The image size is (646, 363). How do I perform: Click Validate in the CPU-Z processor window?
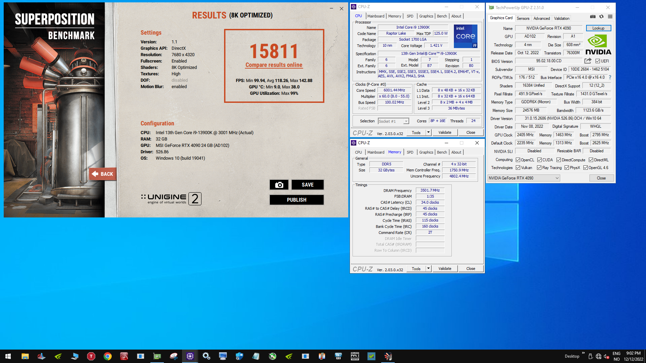click(444, 132)
